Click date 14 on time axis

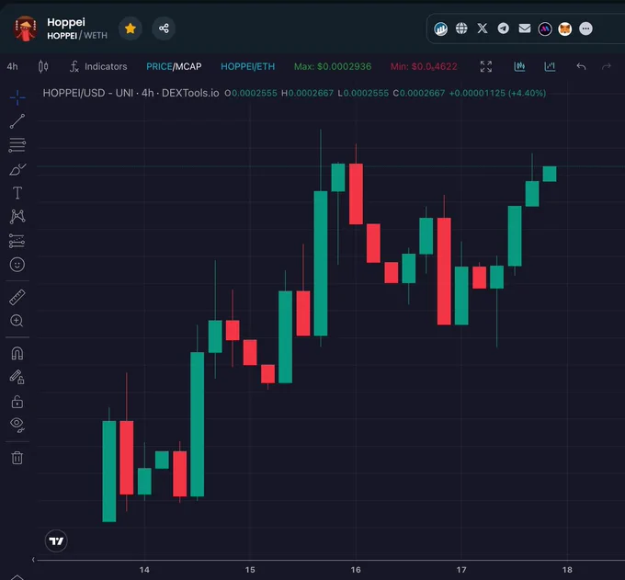click(x=144, y=570)
